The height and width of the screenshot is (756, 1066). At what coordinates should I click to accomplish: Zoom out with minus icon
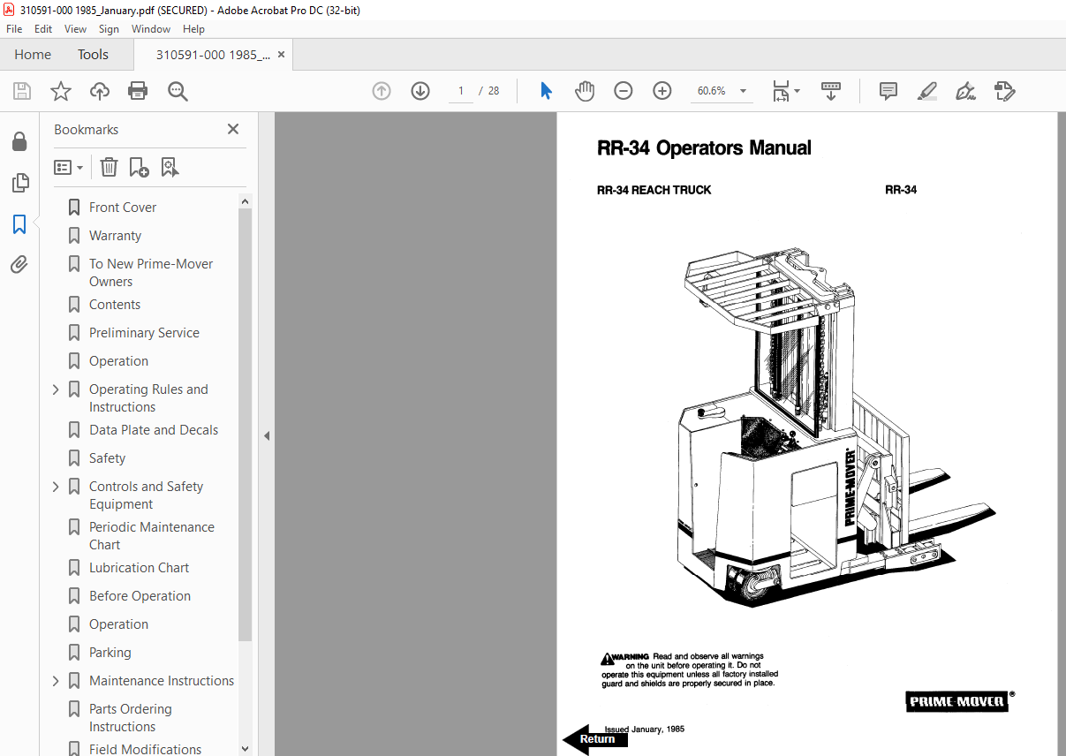click(624, 91)
